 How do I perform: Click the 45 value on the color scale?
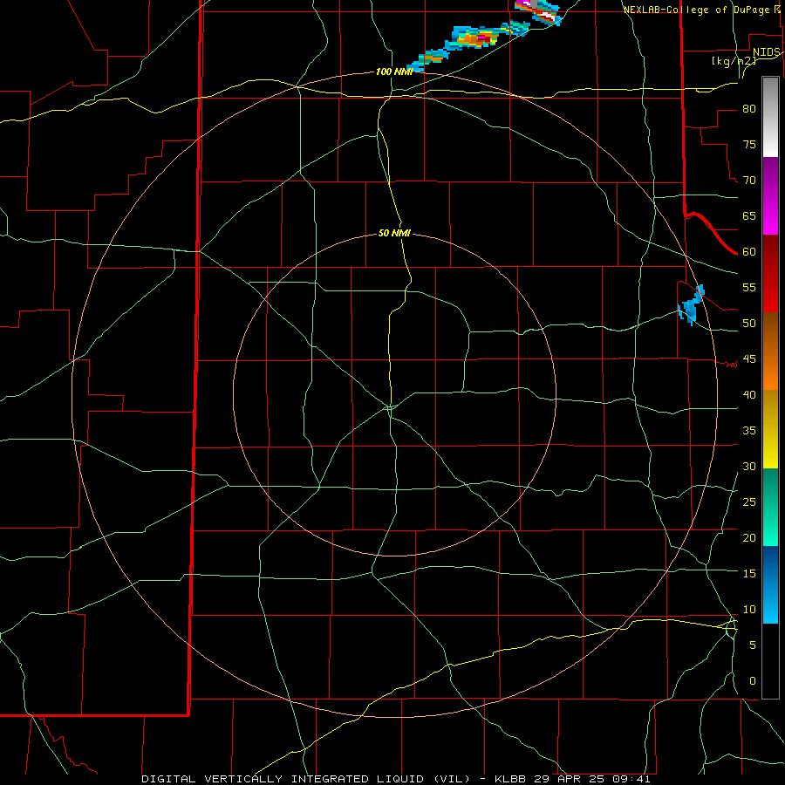tap(749, 359)
